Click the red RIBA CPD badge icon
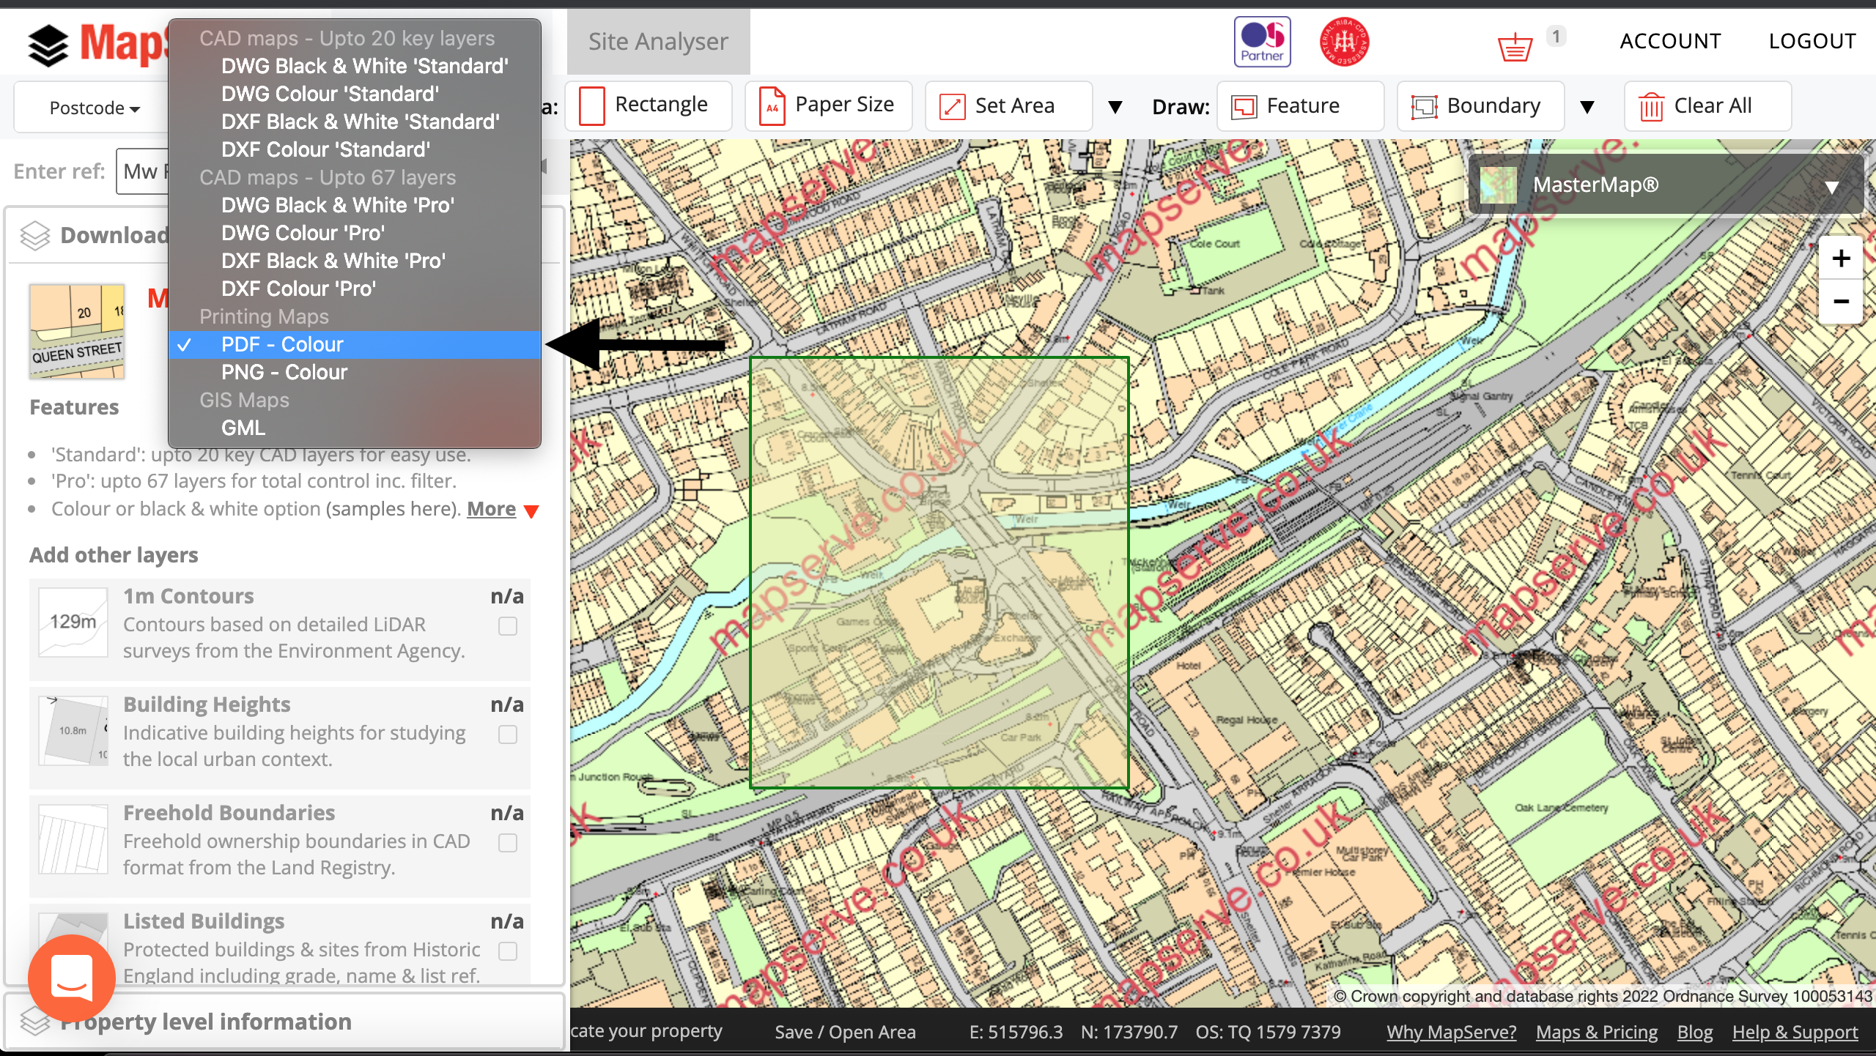1876x1056 pixels. 1345,42
